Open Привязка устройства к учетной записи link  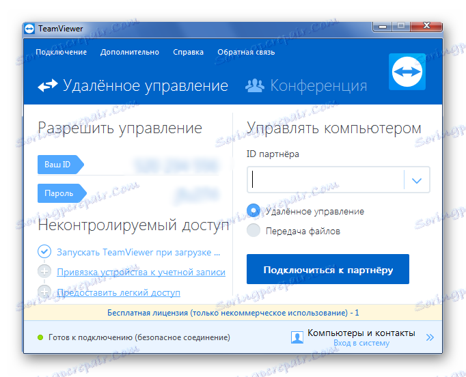click(141, 272)
